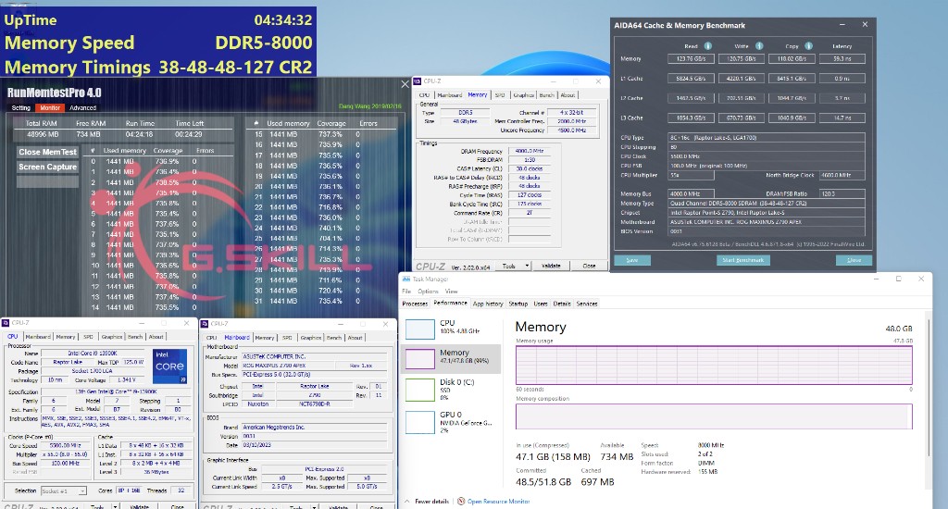Click the CPU-Z icon in the Motherboard window's title bar
Screen dimensions: 948x509
205,324
